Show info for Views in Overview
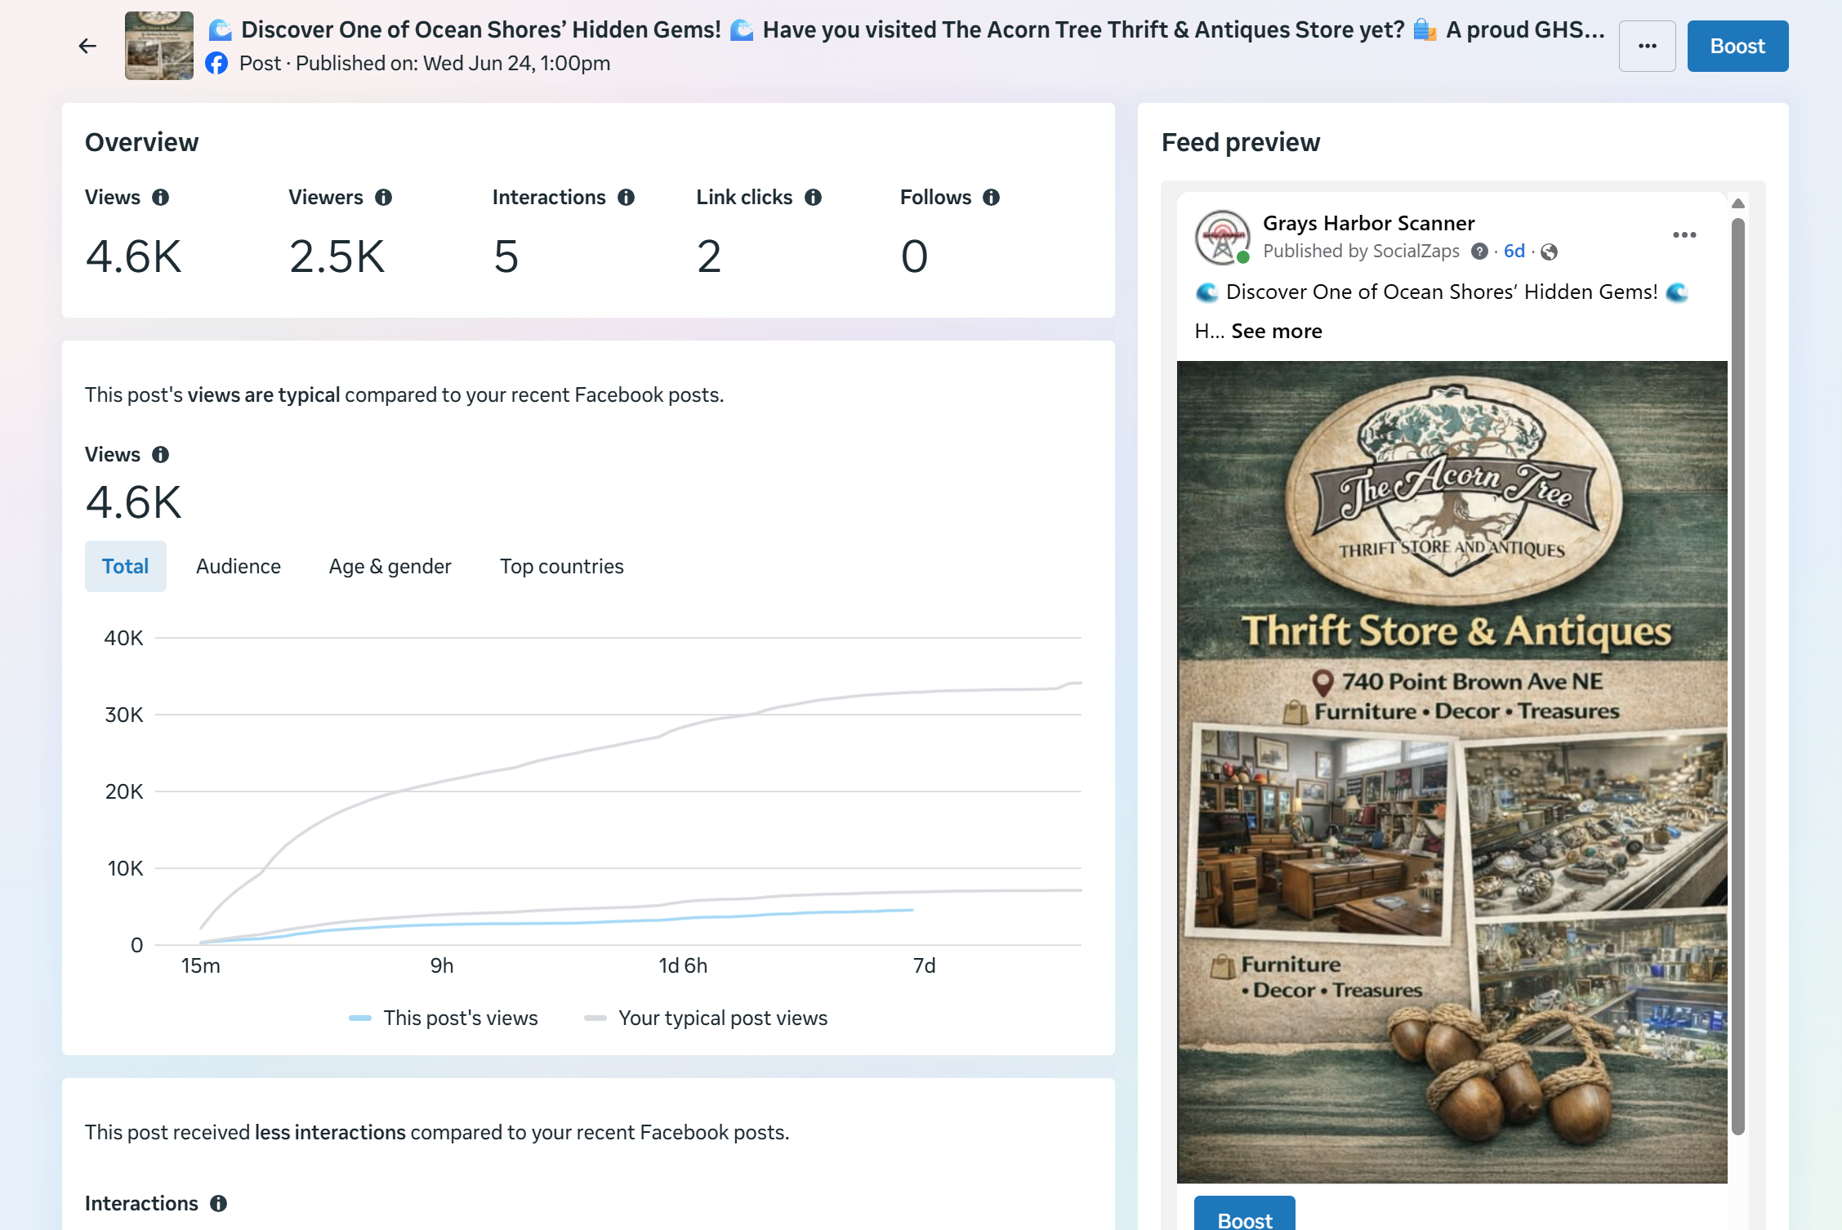The image size is (1842, 1230). [161, 198]
